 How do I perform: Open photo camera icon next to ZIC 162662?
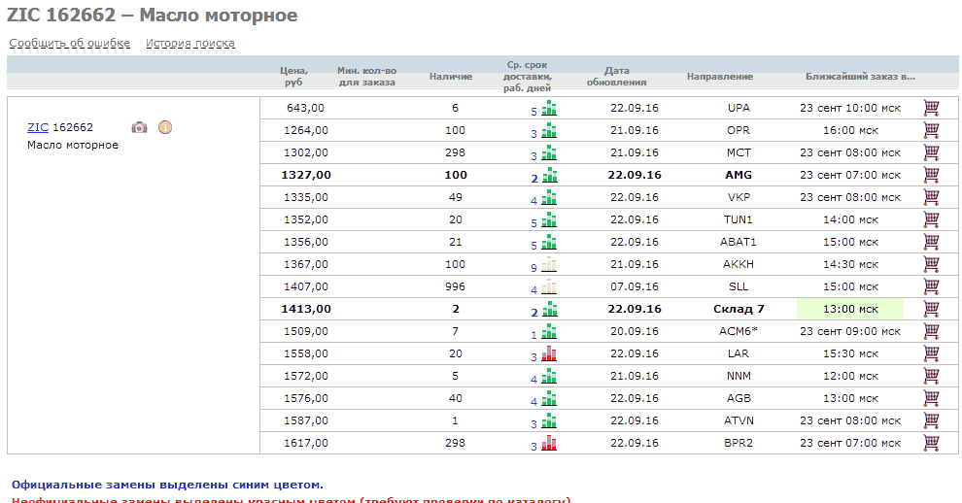(140, 127)
